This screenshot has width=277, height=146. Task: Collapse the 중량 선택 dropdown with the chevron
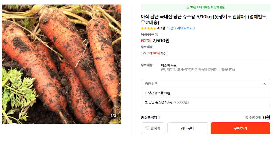(x=264, y=84)
